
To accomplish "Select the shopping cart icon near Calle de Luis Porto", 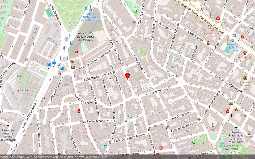I will (x=134, y=22).
